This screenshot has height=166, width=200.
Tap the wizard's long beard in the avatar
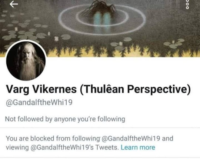click(x=28, y=68)
